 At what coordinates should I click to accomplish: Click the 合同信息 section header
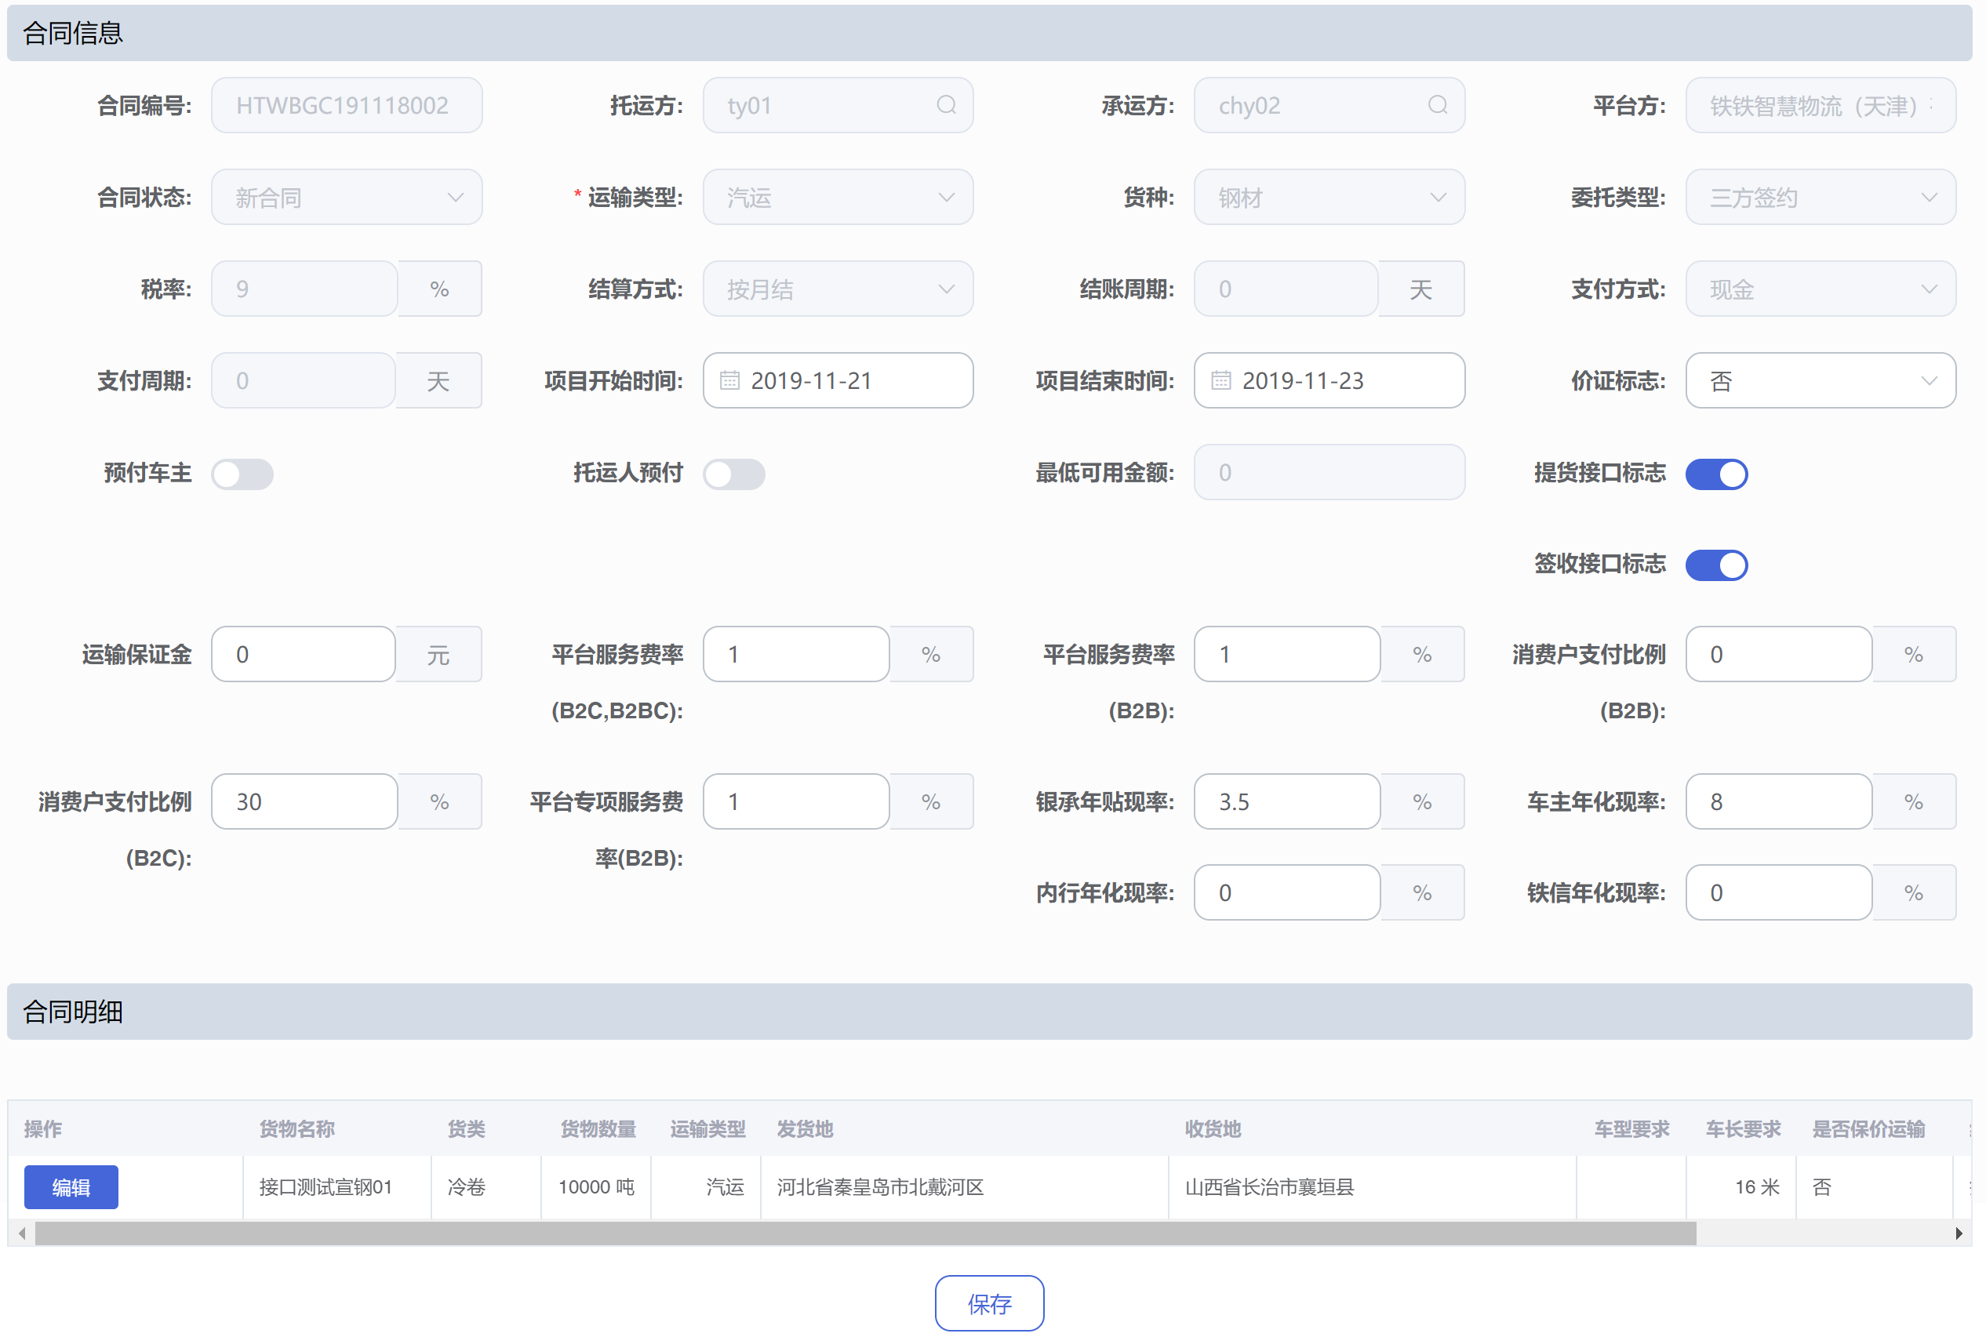pyautogui.click(x=989, y=32)
